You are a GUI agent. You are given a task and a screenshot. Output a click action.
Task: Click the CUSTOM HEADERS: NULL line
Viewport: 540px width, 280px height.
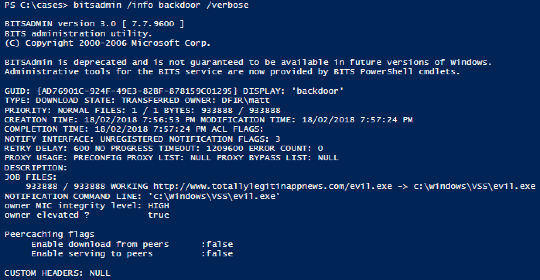pyautogui.click(x=57, y=273)
